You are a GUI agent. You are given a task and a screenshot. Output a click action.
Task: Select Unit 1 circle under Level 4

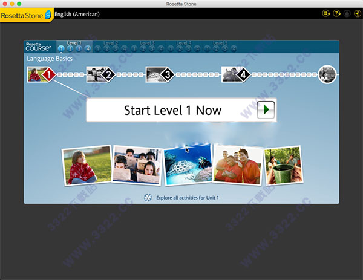171,49
